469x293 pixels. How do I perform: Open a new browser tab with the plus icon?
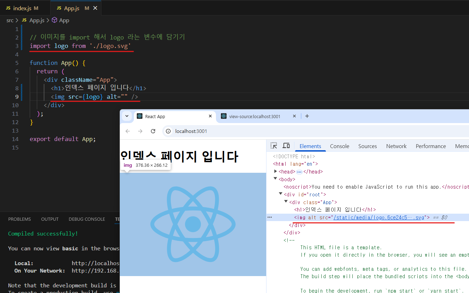pos(307,116)
